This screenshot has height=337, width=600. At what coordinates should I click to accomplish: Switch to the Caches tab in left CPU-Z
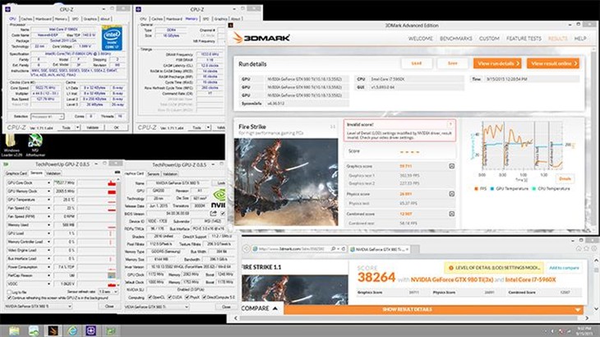point(26,19)
